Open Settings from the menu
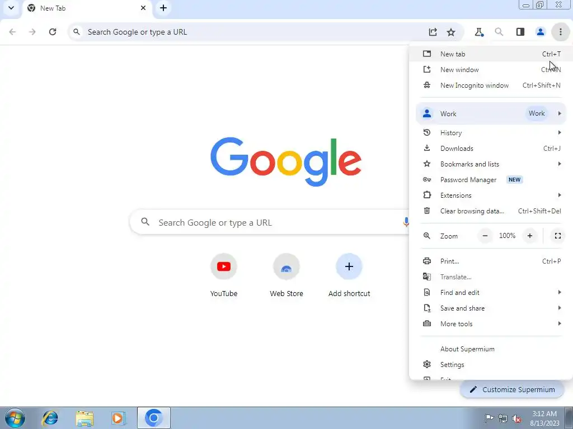The image size is (573, 429). (491, 365)
